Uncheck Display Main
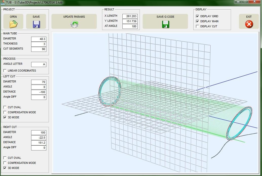The image size is (262, 176). pyautogui.click(x=197, y=21)
